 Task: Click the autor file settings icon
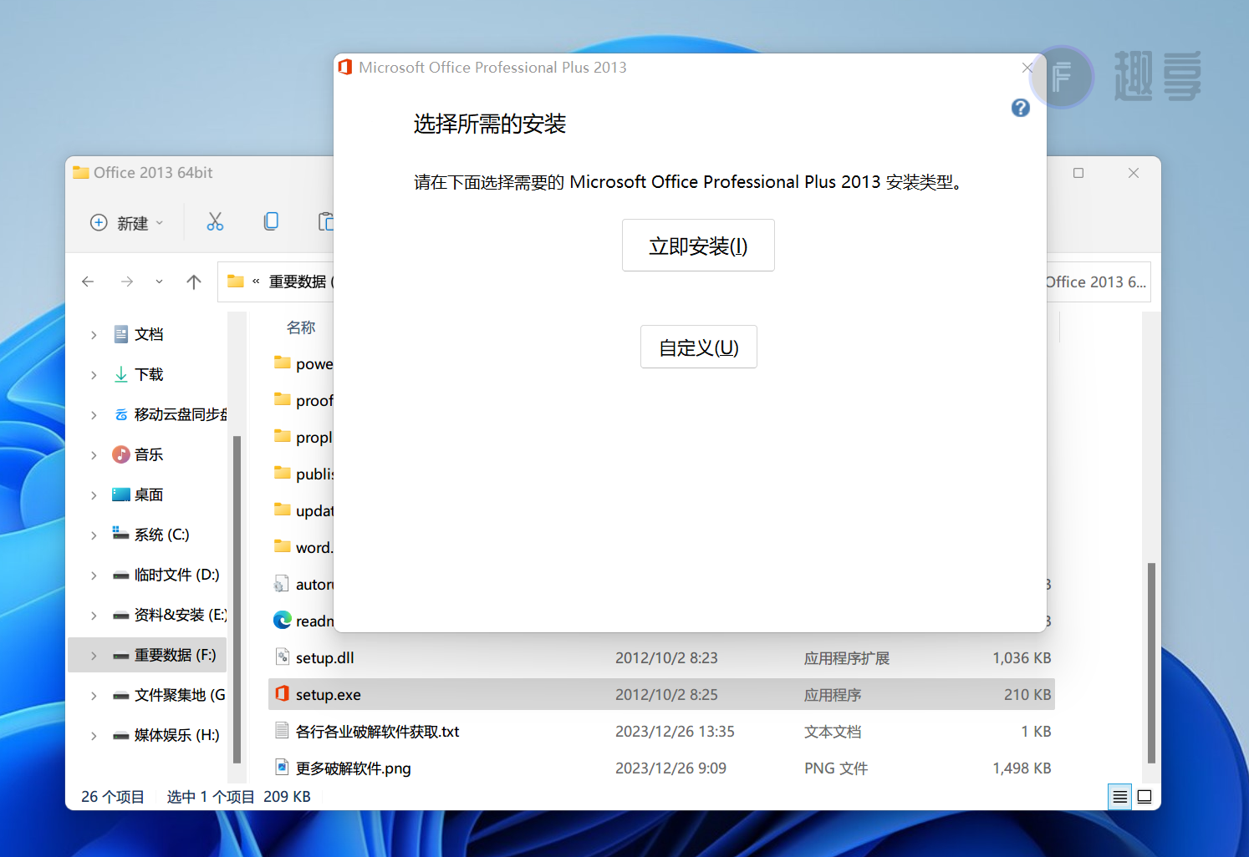[x=283, y=584]
